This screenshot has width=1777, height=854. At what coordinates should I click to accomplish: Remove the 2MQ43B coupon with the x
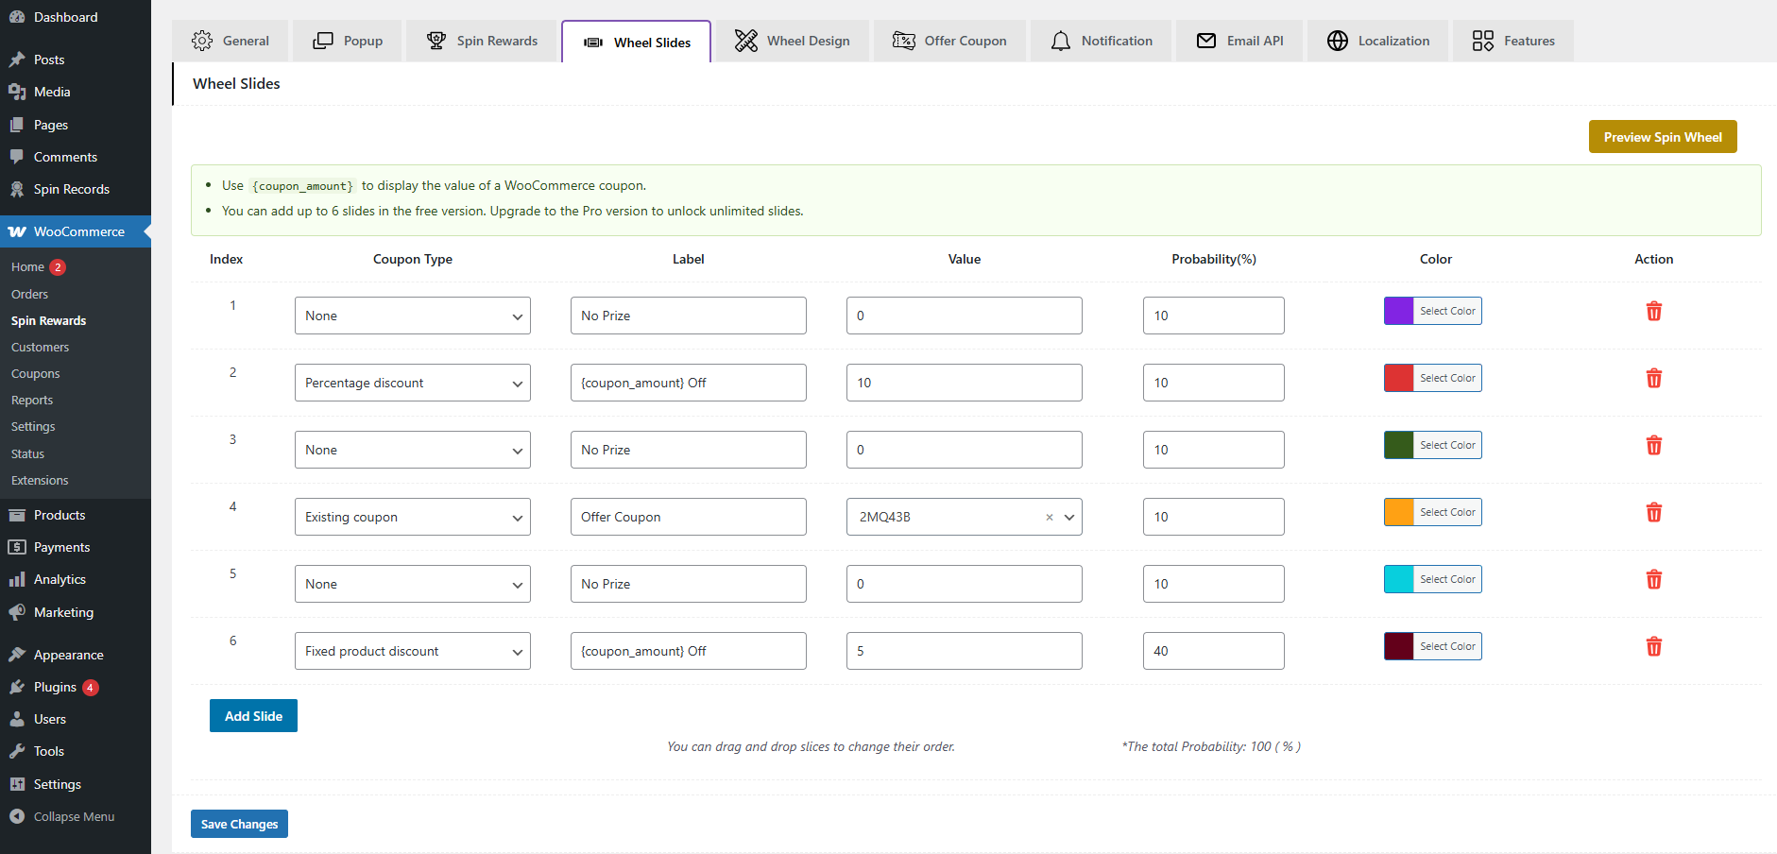click(1049, 517)
